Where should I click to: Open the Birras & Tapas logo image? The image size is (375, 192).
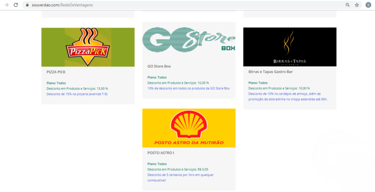(x=290, y=47)
